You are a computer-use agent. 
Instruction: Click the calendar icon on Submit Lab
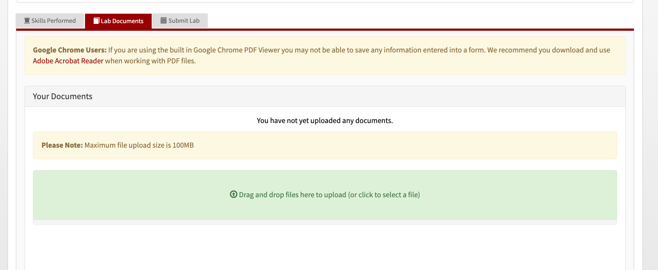click(164, 21)
